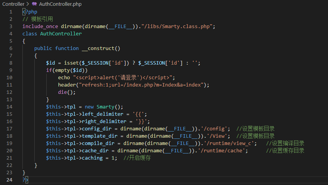328x185 pixels.
Task: Click the breadcrumb chevron separator after Controller
Action: [28, 4]
